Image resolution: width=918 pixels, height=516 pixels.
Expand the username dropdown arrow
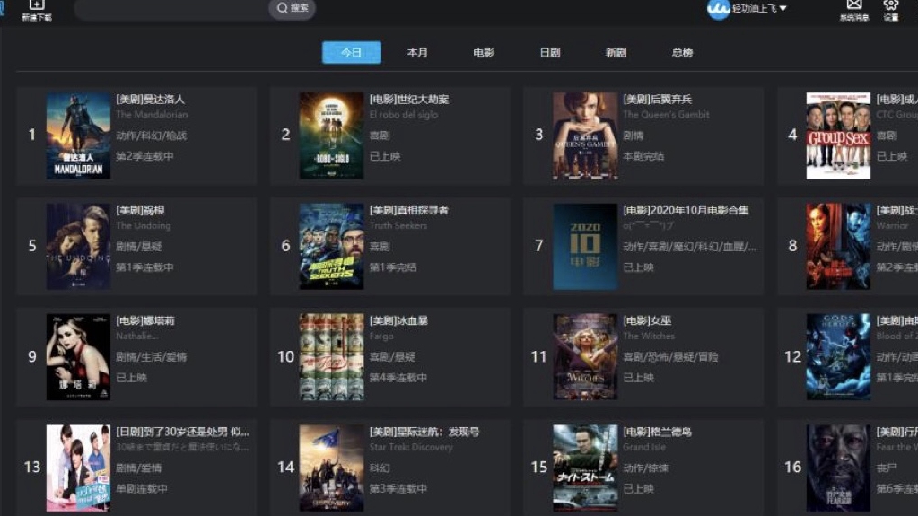[x=783, y=8]
